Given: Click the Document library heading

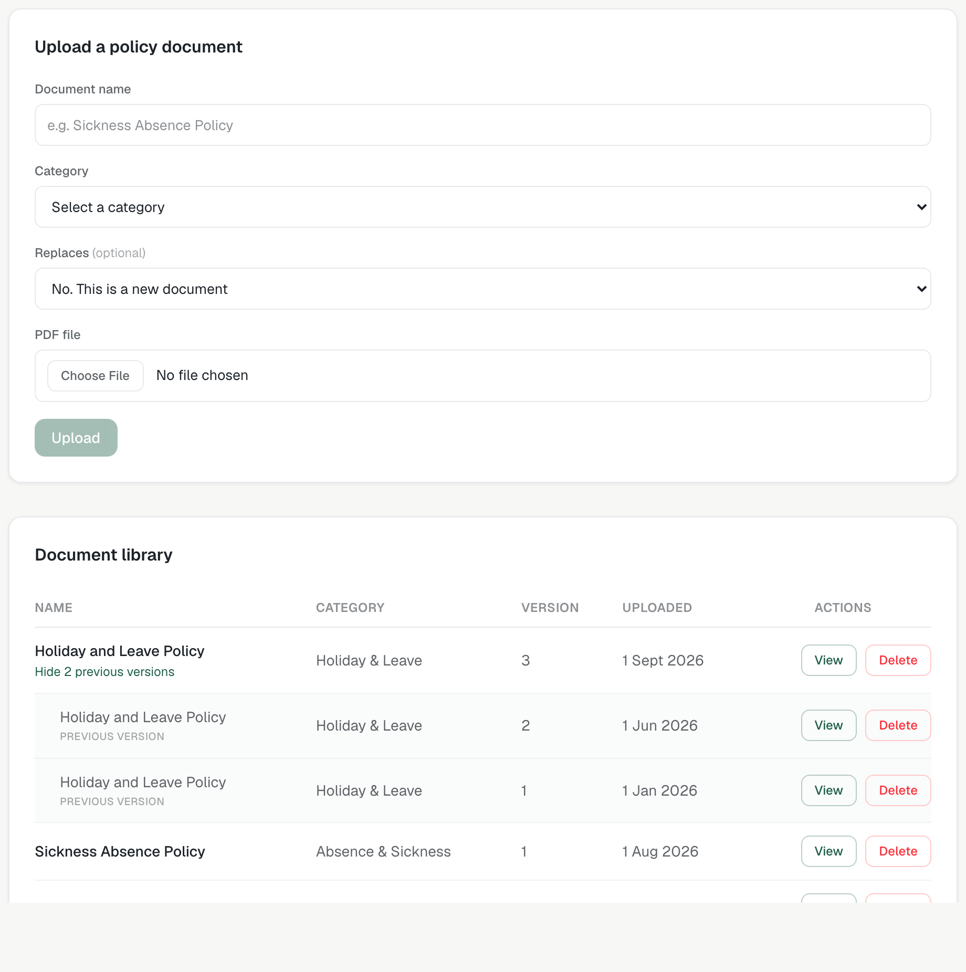Looking at the screenshot, I should point(103,555).
